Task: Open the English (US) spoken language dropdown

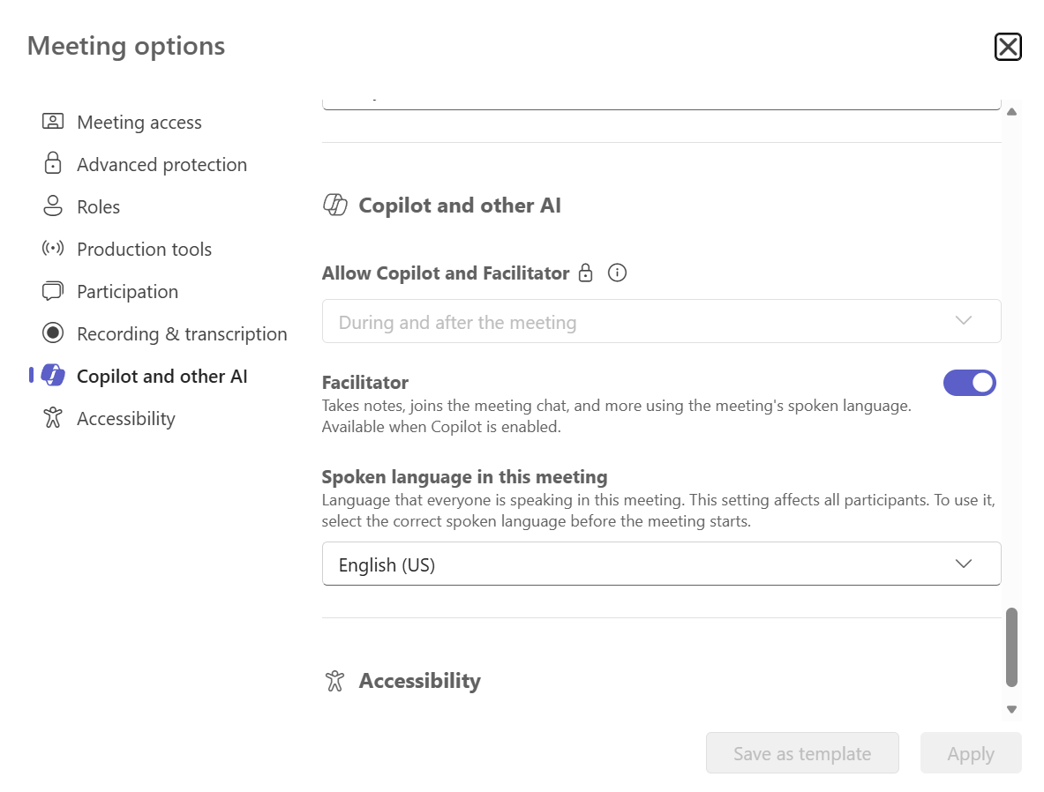Action: point(661,564)
